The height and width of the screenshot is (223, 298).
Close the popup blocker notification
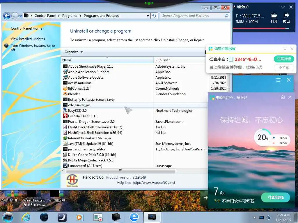tap(292, 49)
